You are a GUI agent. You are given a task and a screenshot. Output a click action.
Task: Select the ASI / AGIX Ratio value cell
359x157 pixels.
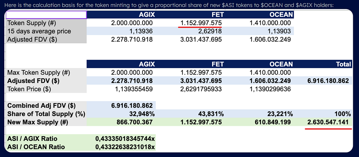[x=121, y=138]
